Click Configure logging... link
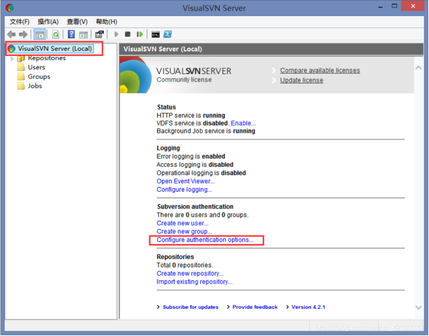 [184, 190]
